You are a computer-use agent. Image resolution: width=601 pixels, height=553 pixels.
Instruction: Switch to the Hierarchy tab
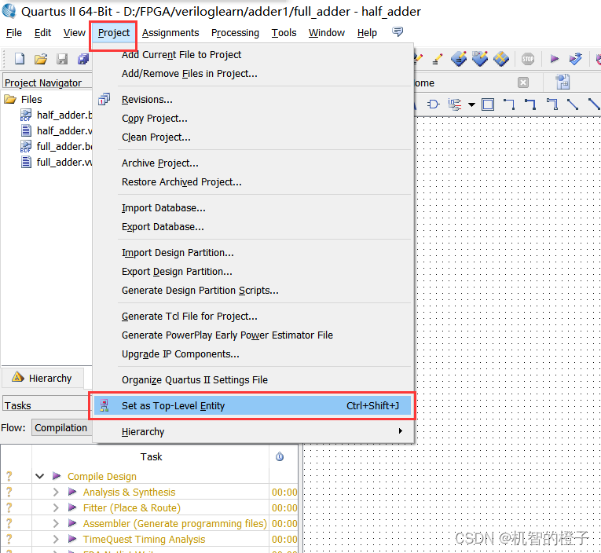tap(43, 378)
